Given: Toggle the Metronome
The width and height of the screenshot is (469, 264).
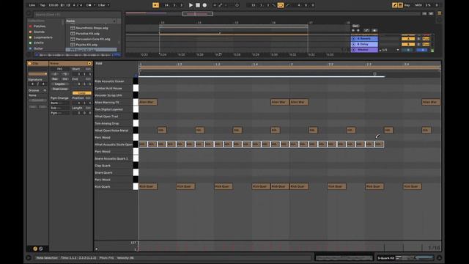Looking at the screenshot, I should (x=89, y=5).
